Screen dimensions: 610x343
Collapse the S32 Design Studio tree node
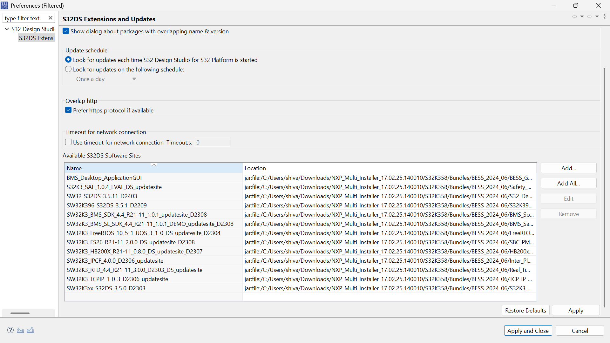tap(7, 29)
